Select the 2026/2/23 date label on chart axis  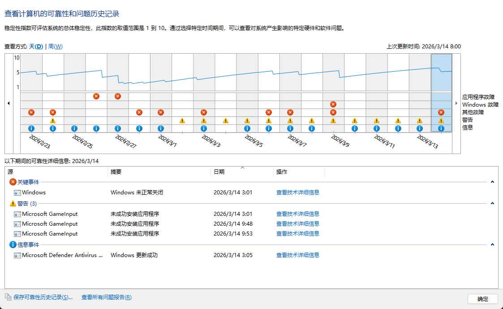(39, 142)
